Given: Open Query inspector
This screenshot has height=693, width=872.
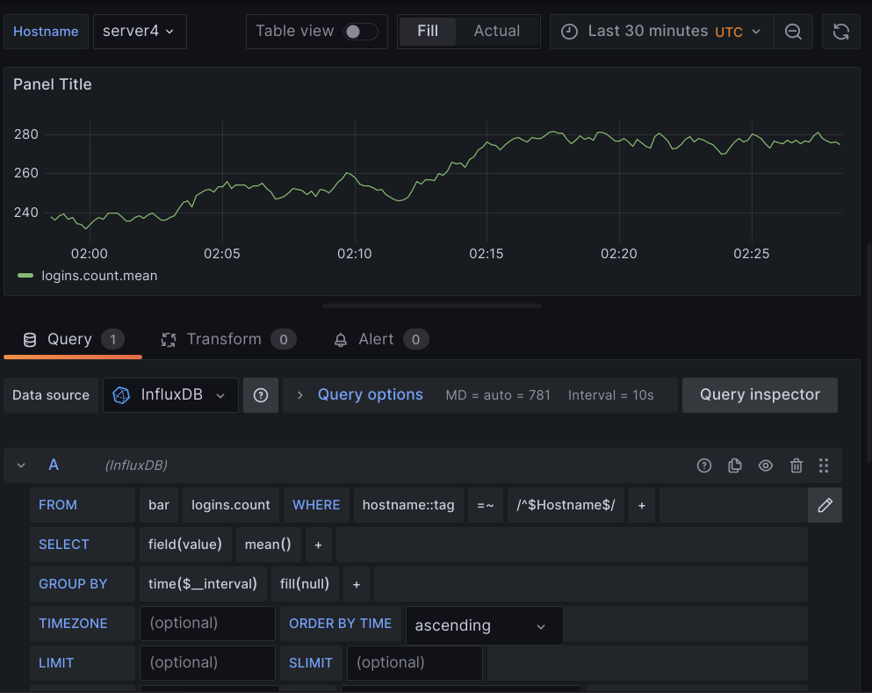Looking at the screenshot, I should click(759, 394).
